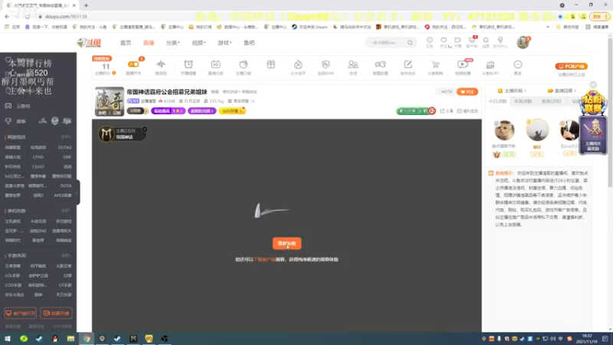Open the 直播回看 link in side panel
The height and width of the screenshot is (345, 613).
[x=562, y=90]
